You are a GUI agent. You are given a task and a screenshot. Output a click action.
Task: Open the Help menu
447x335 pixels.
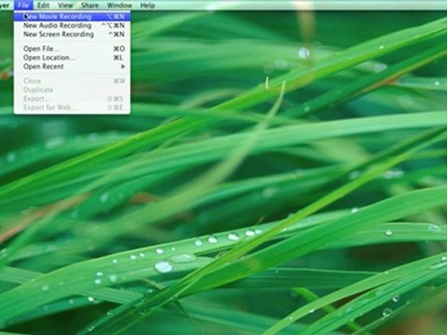coord(147,6)
